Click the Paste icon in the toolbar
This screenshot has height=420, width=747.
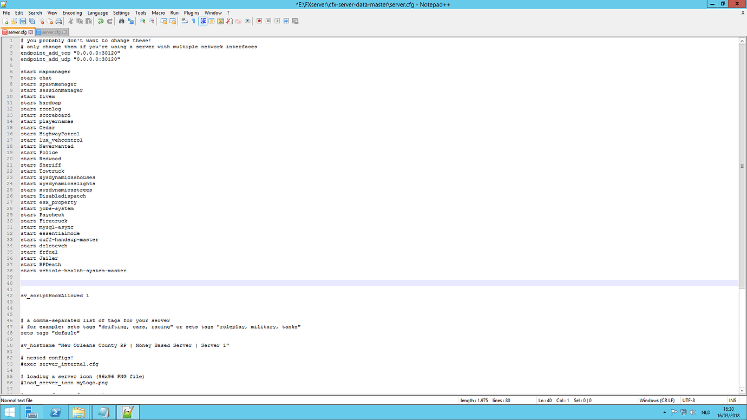88,21
